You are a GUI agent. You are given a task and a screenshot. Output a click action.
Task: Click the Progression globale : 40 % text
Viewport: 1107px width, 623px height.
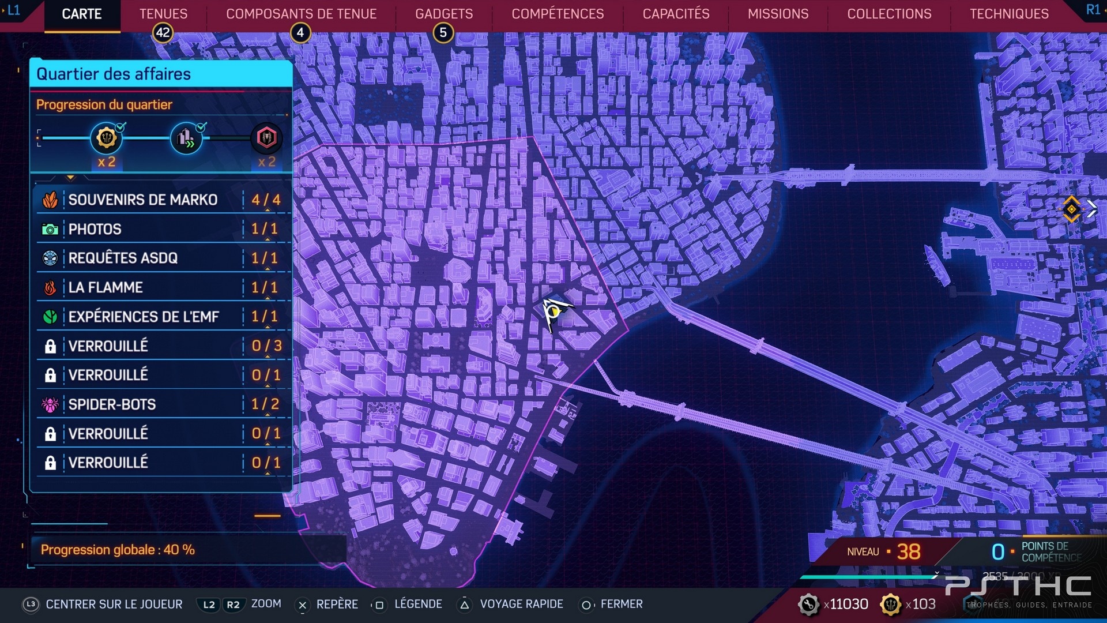tap(118, 550)
